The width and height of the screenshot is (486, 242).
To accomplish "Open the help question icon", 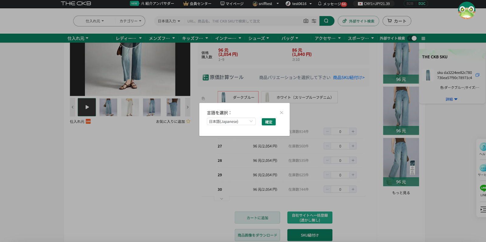I will [x=483, y=147].
